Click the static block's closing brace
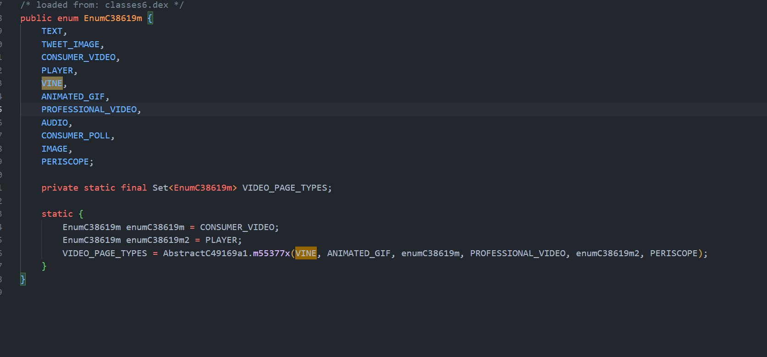The image size is (767, 357). [x=44, y=266]
